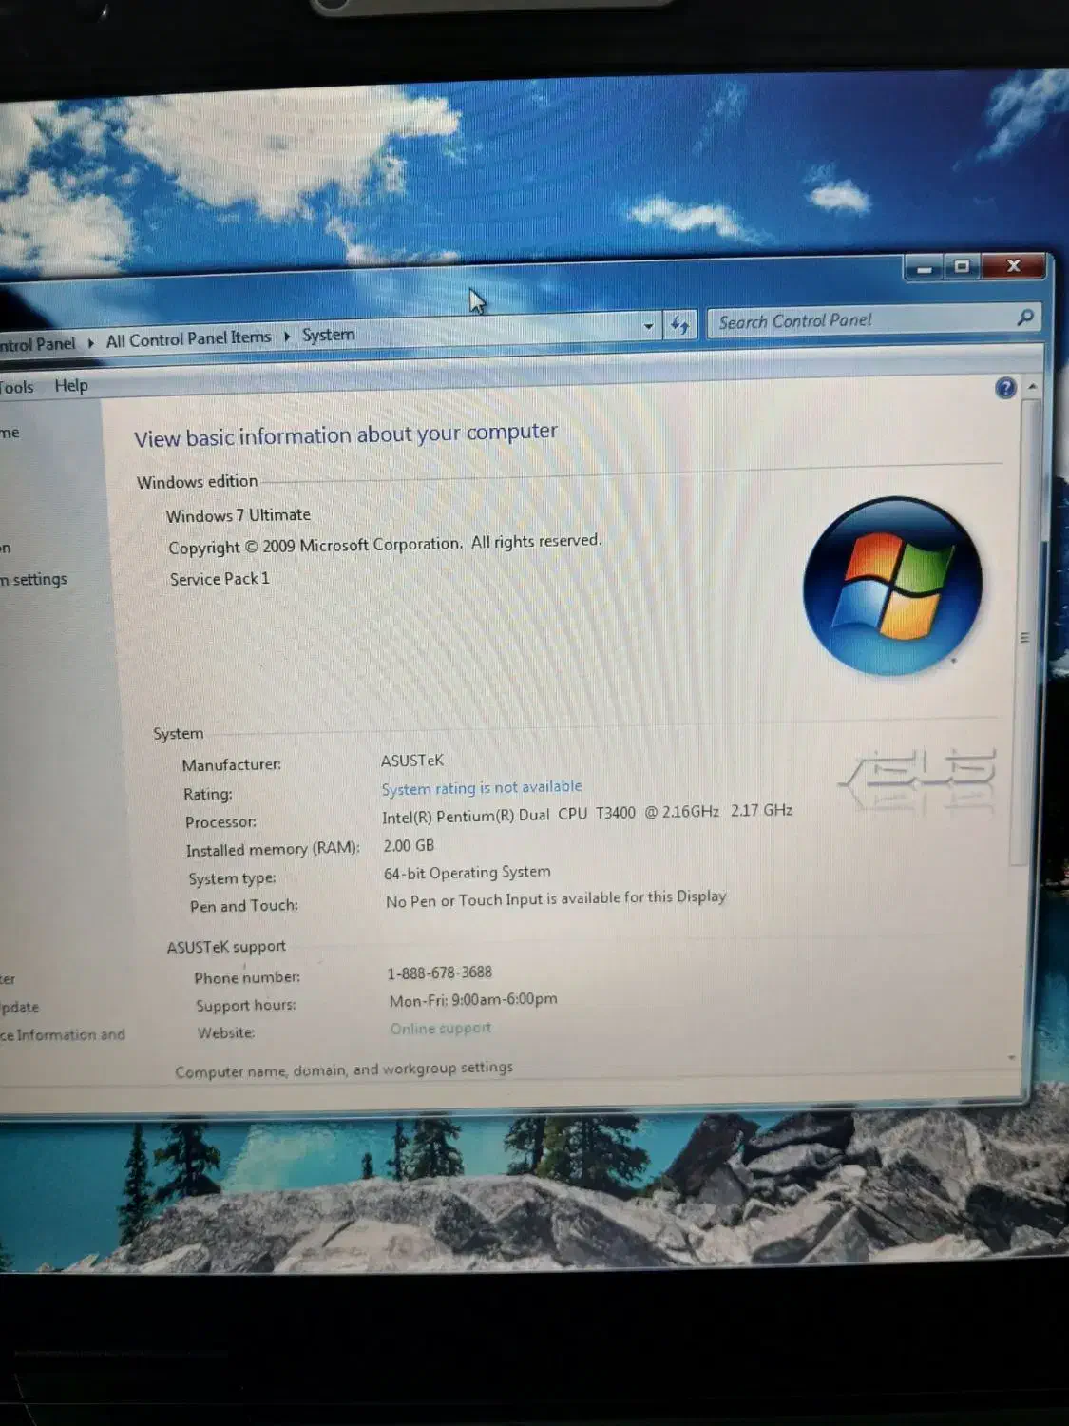Image resolution: width=1069 pixels, height=1426 pixels.
Task: Click the 'ASUSTeK' manufacturer value
Action: [412, 761]
